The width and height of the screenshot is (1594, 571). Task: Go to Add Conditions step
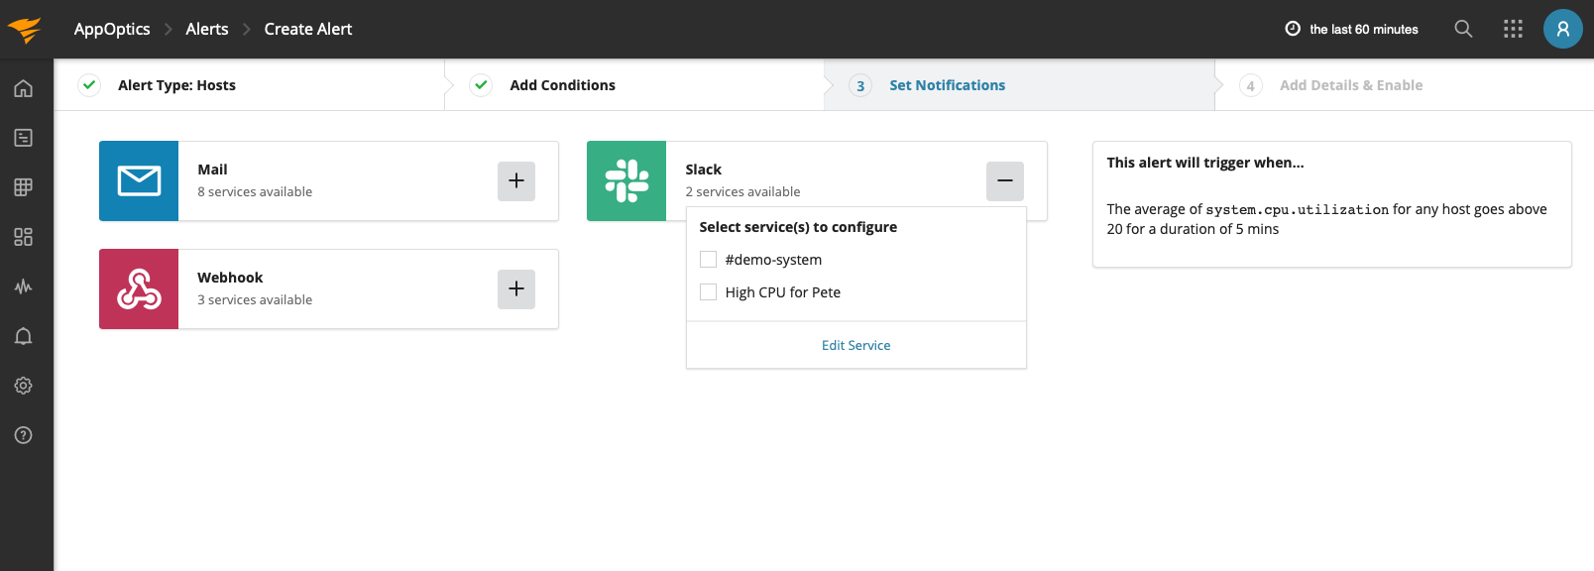pyautogui.click(x=563, y=85)
